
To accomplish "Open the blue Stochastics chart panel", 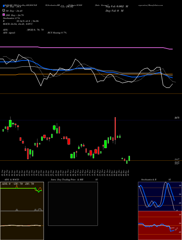I will (160, 196).
